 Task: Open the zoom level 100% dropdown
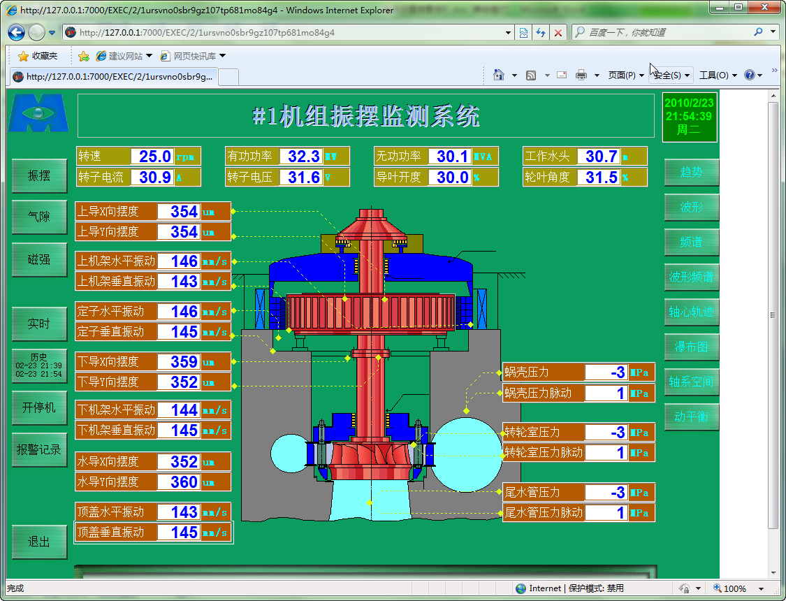point(739,588)
